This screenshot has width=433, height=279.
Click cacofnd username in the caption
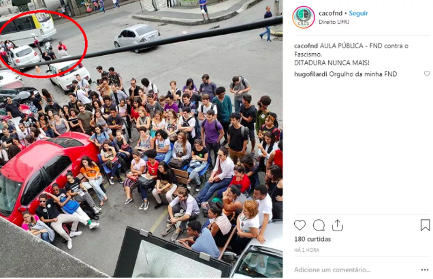pyautogui.click(x=306, y=46)
